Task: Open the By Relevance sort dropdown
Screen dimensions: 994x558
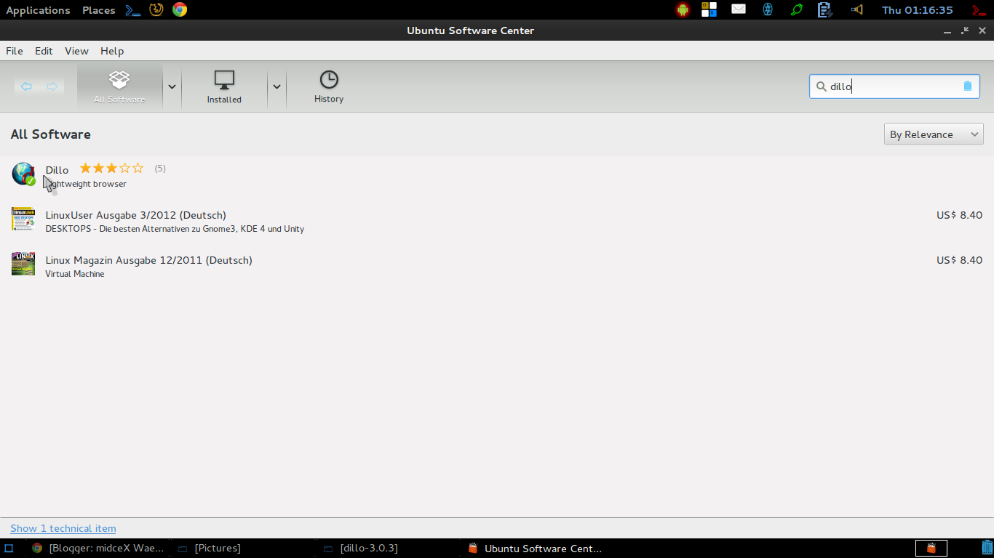Action: coord(934,134)
